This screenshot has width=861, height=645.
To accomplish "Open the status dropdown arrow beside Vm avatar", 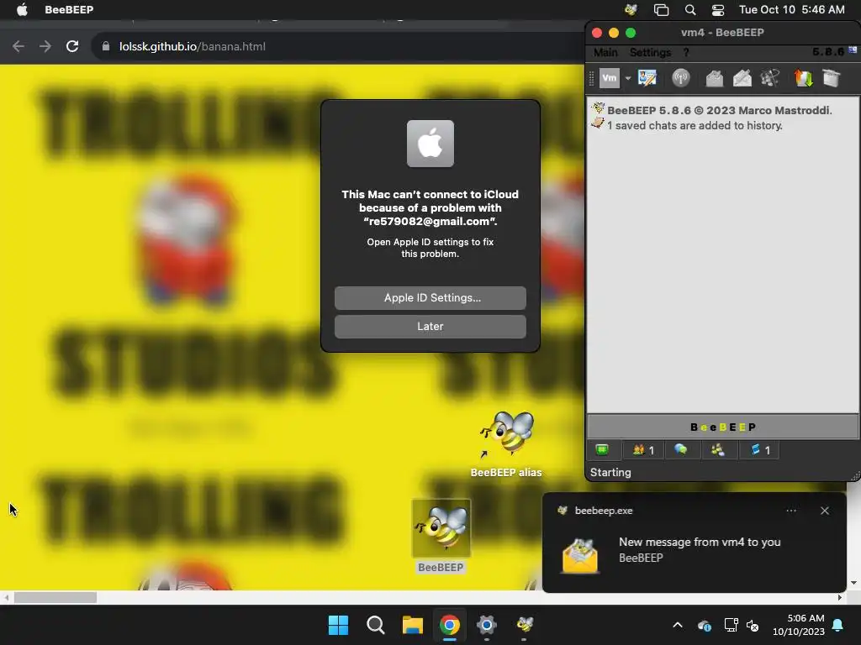I will click(x=627, y=78).
